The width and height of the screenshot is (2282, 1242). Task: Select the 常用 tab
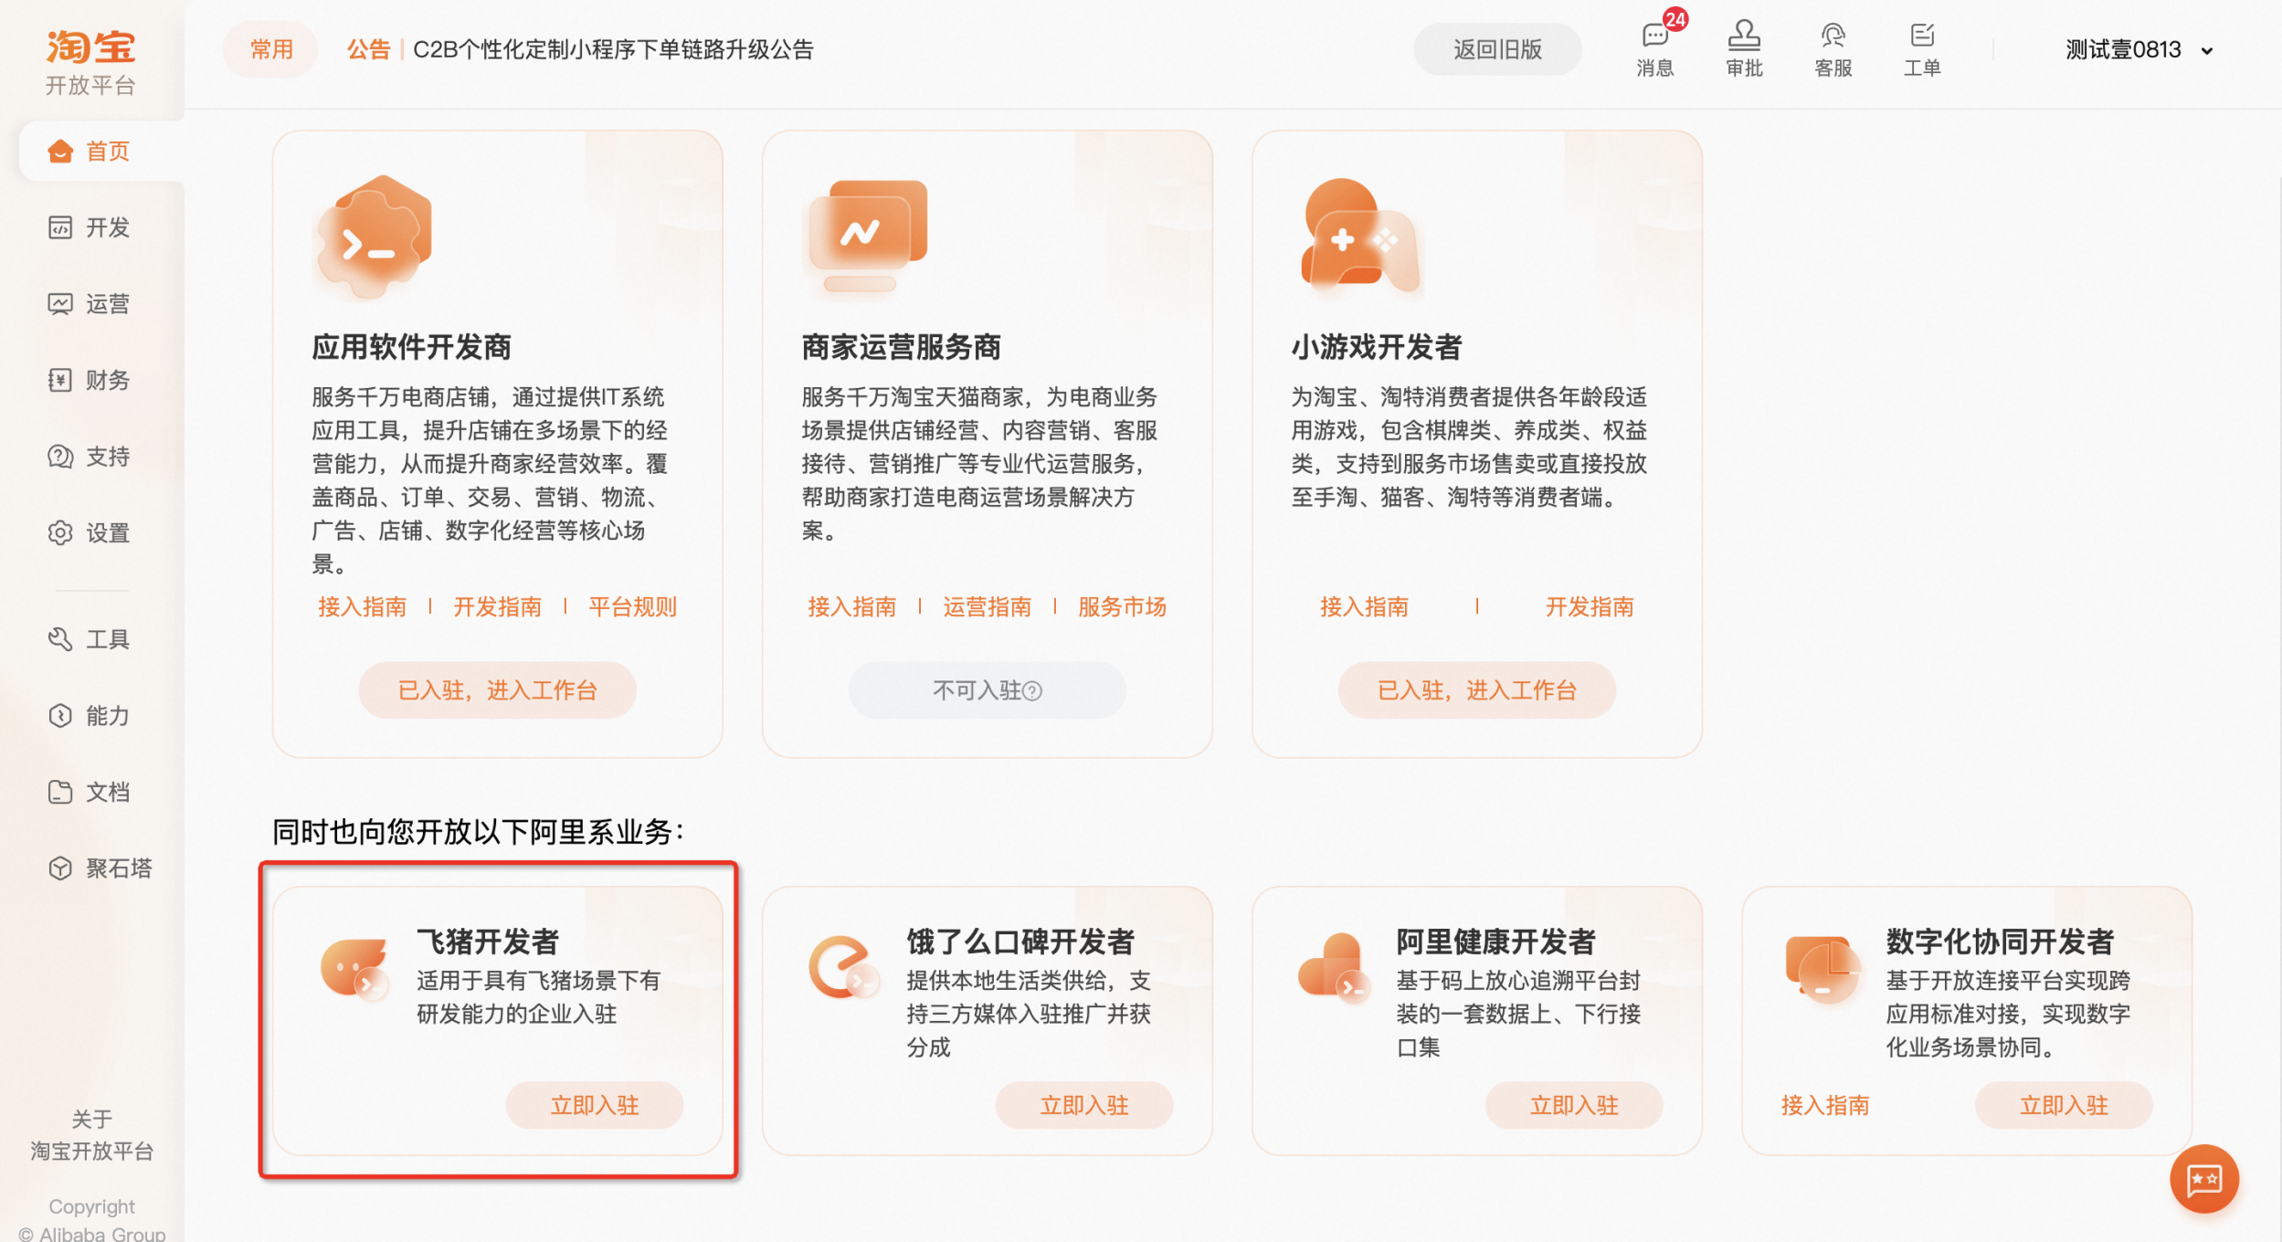point(271,49)
